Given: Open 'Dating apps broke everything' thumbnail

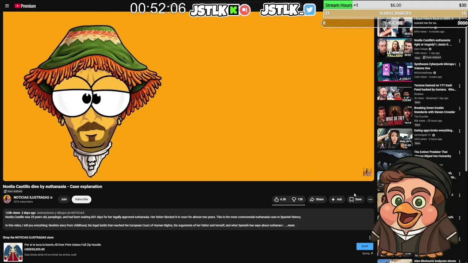Looking at the screenshot, I should click(x=395, y=138).
